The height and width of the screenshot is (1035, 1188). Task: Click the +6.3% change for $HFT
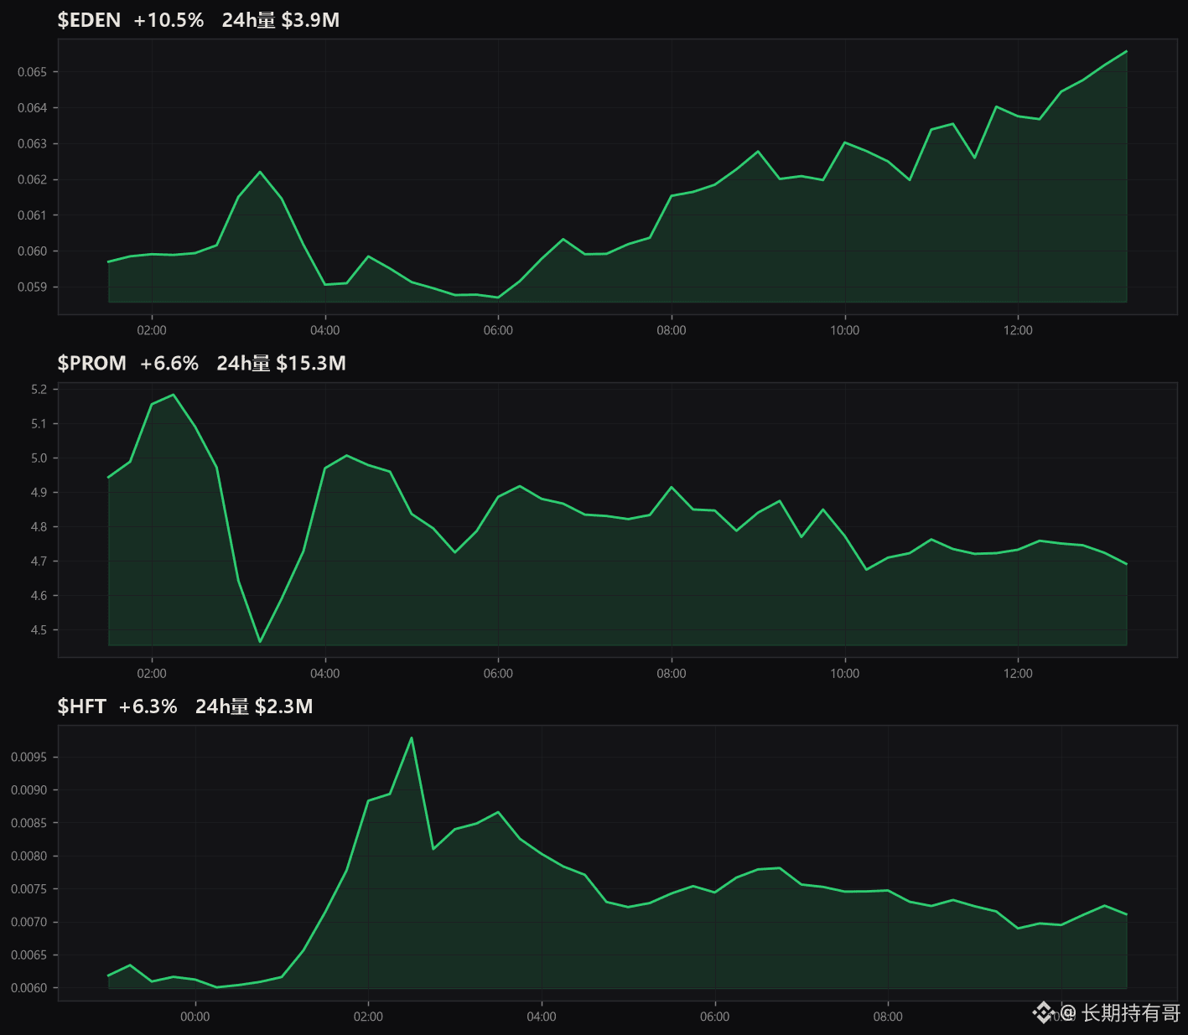(x=148, y=706)
